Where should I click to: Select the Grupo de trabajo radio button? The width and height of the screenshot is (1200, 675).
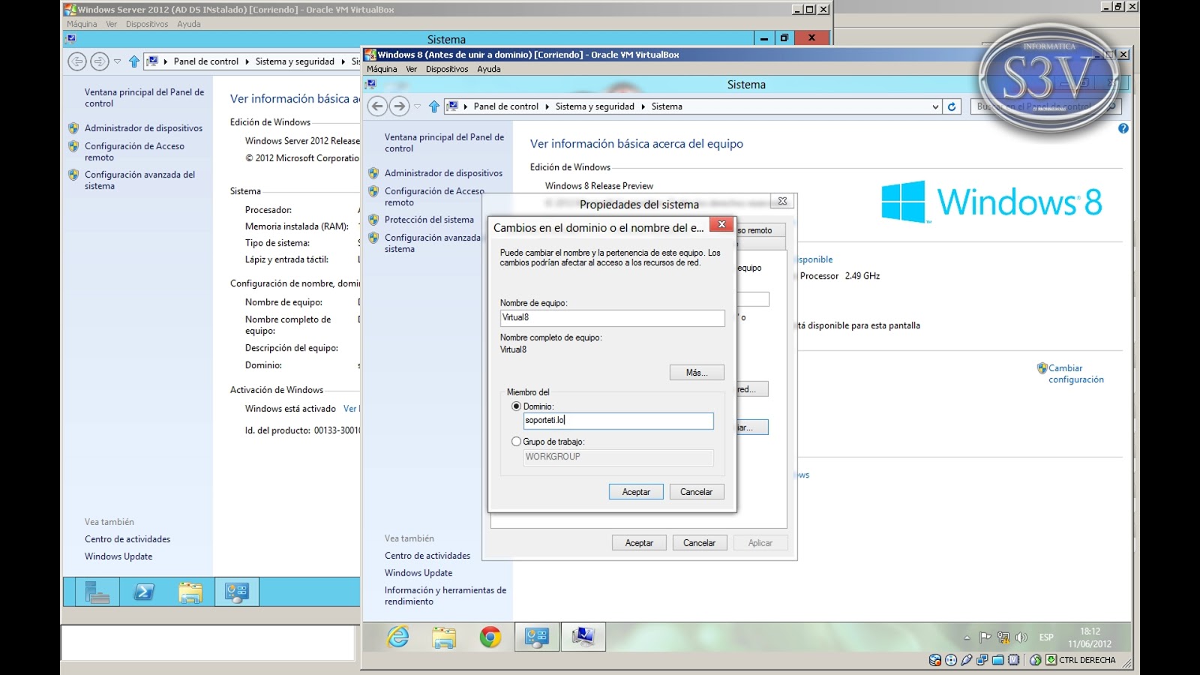(516, 442)
